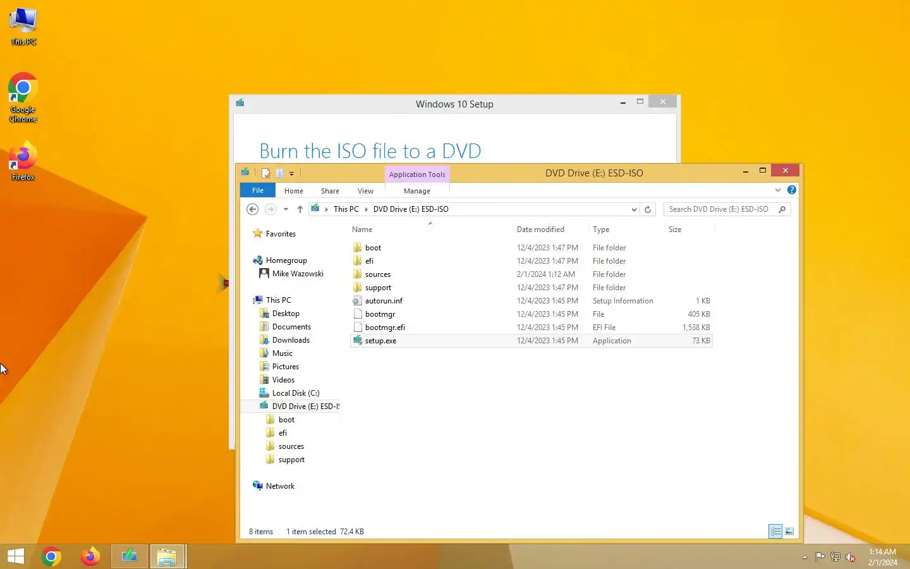Show hidden system tray icons arrow

coord(804,557)
